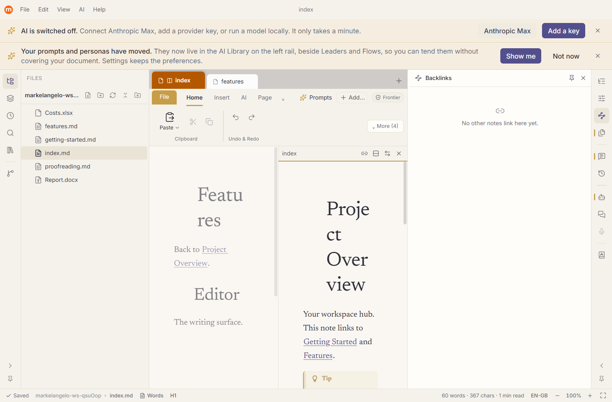
Task: Toggle the Frontier mode chip
Action: pos(388,98)
